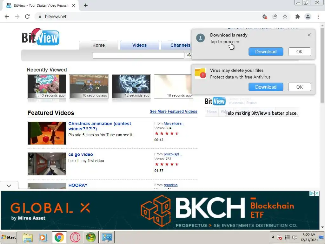Click the BitView logo with Santa hat
The width and height of the screenshot is (325, 244).
(41, 37)
